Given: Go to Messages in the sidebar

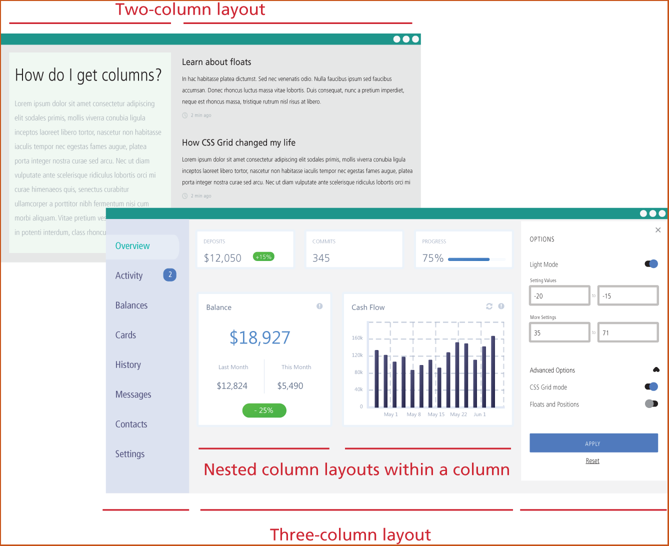Looking at the screenshot, I should click(x=133, y=394).
